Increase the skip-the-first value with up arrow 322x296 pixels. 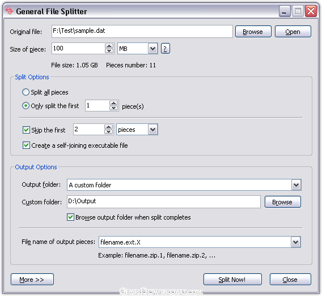pos(109,127)
